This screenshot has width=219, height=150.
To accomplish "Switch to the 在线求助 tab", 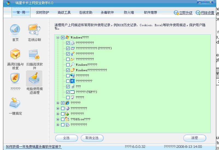I will tap(86, 12).
